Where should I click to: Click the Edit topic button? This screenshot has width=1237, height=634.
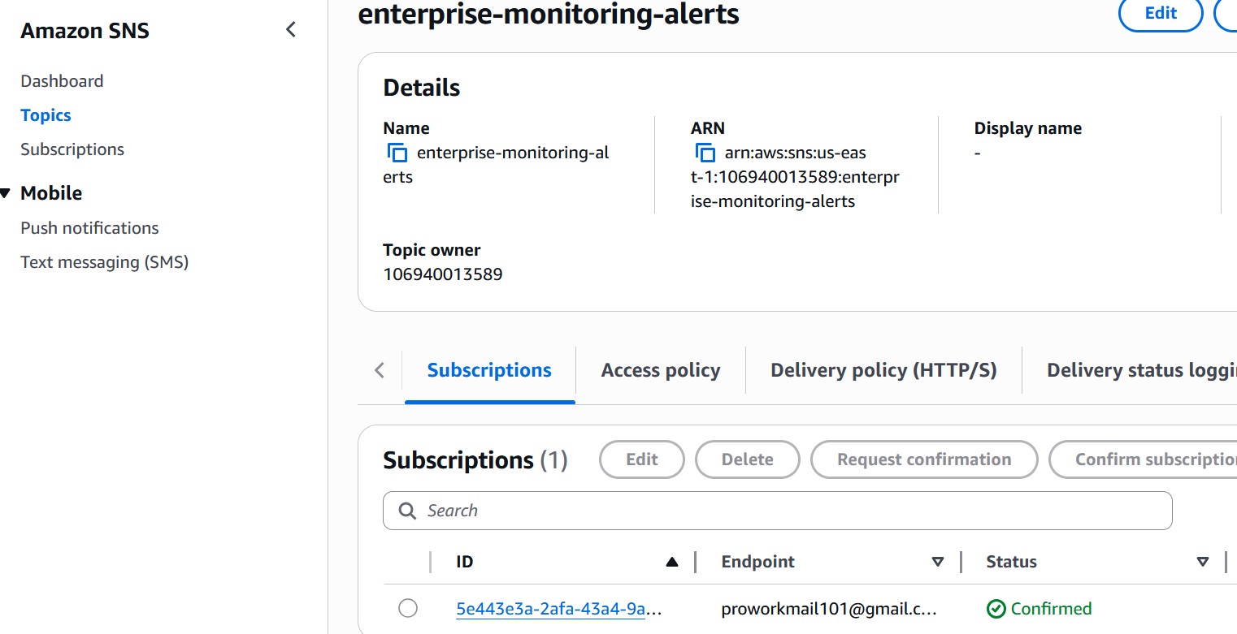click(x=1161, y=13)
